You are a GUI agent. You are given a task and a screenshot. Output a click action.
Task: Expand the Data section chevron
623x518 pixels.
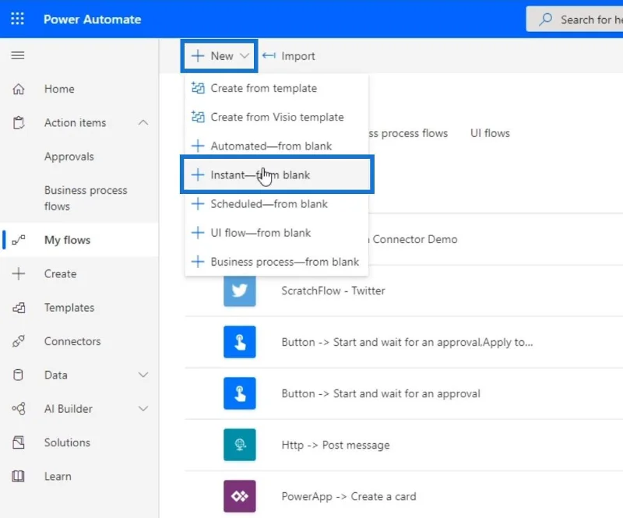tap(143, 375)
